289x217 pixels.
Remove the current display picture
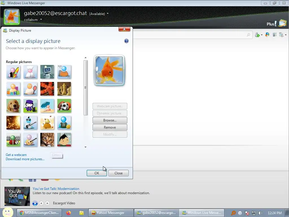[110, 127]
